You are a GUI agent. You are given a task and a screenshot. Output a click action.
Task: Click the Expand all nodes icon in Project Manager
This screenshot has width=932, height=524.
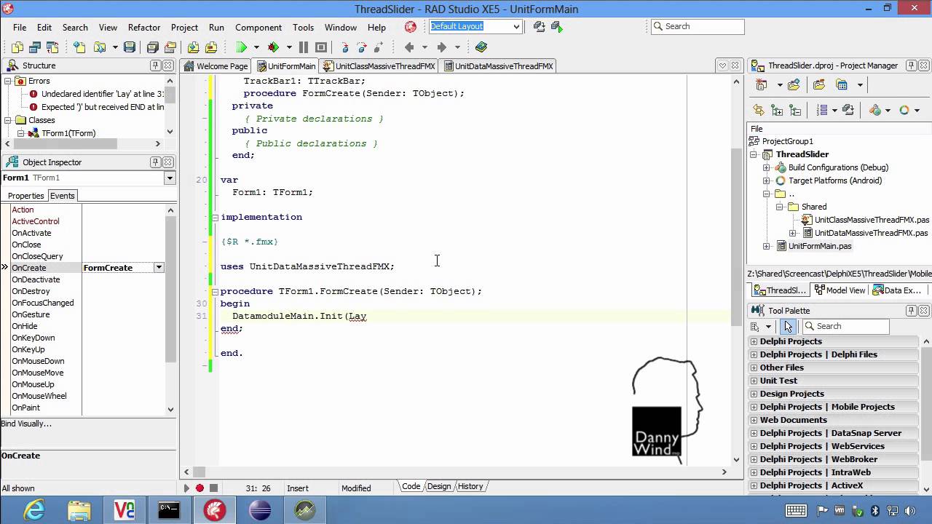pos(777,111)
